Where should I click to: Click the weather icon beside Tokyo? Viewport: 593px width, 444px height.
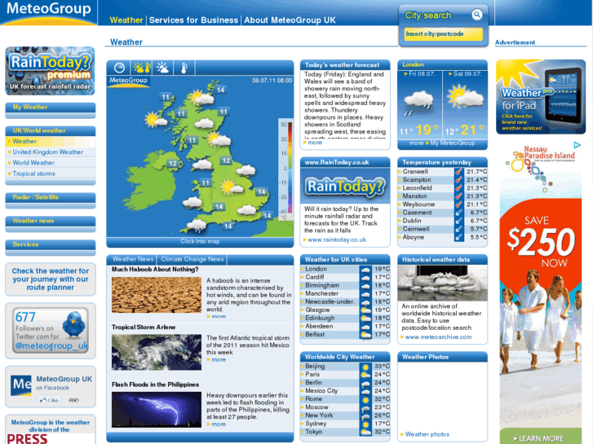pos(365,432)
